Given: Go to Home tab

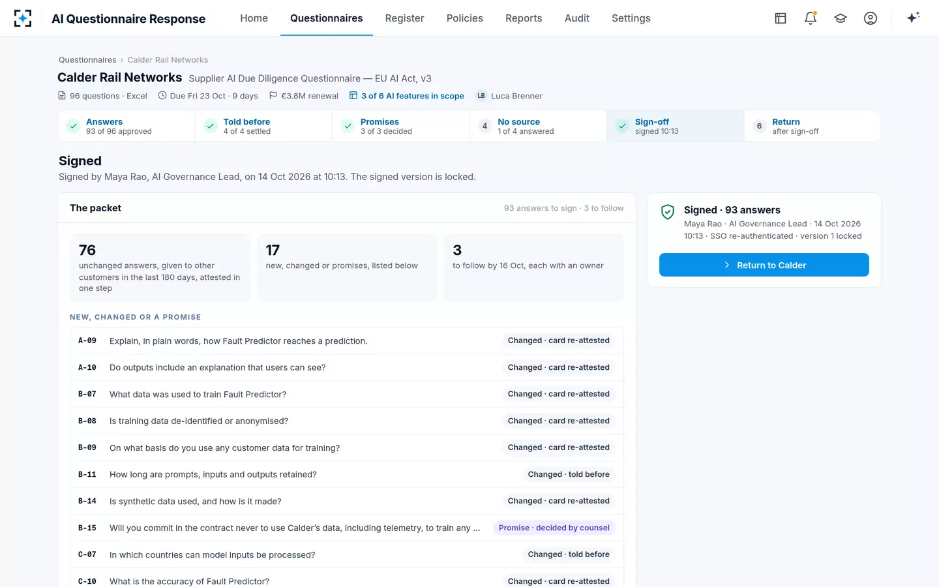Looking at the screenshot, I should coord(254,18).
